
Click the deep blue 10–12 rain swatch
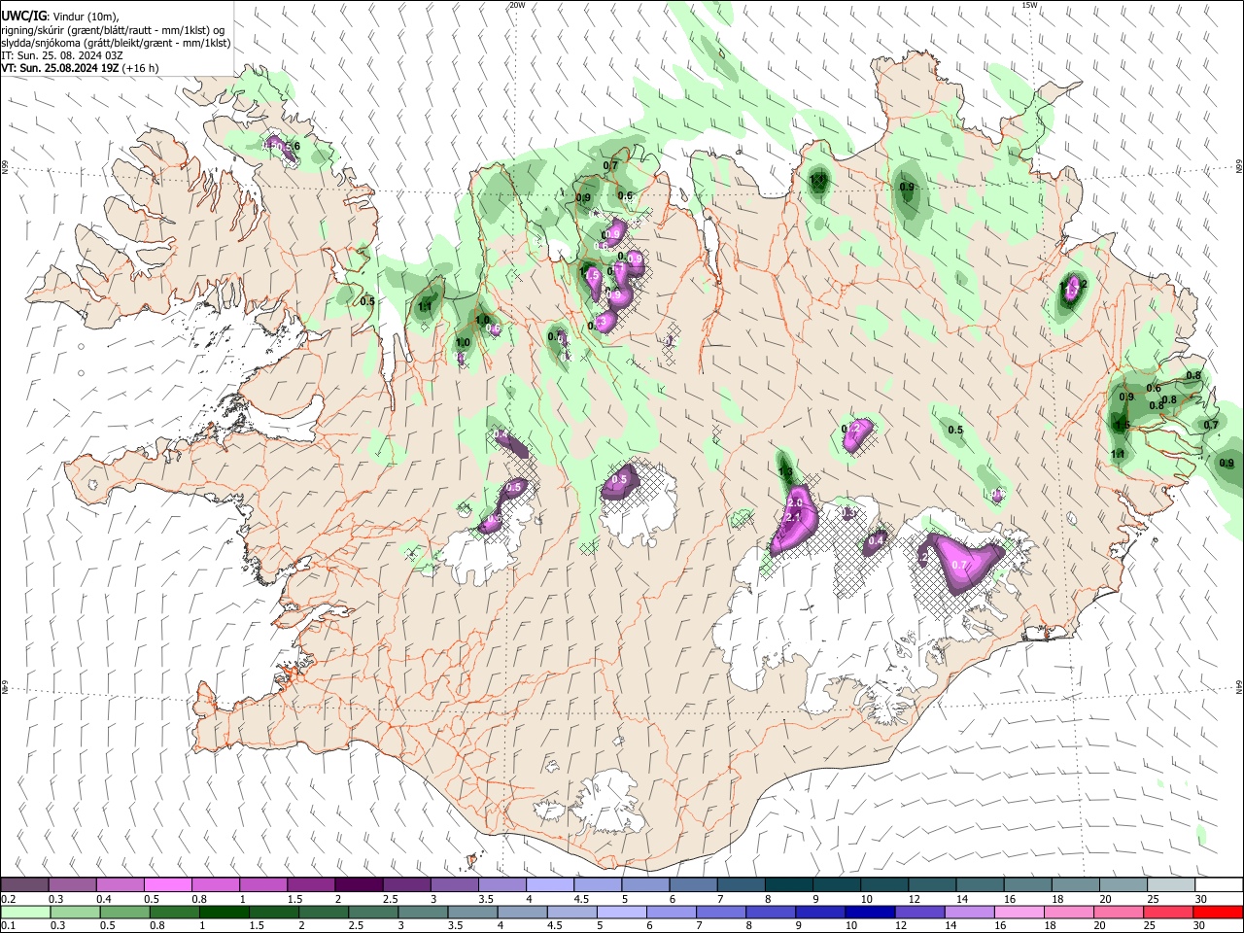pos(869,912)
